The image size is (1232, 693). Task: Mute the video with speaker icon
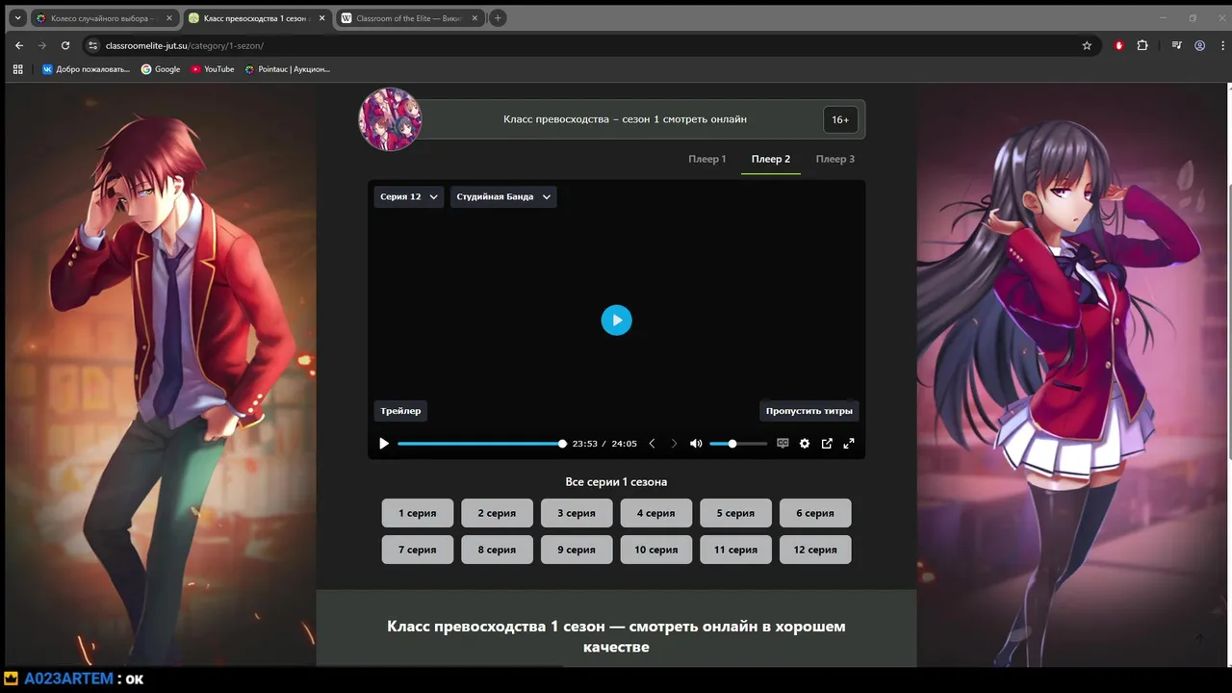(x=696, y=444)
